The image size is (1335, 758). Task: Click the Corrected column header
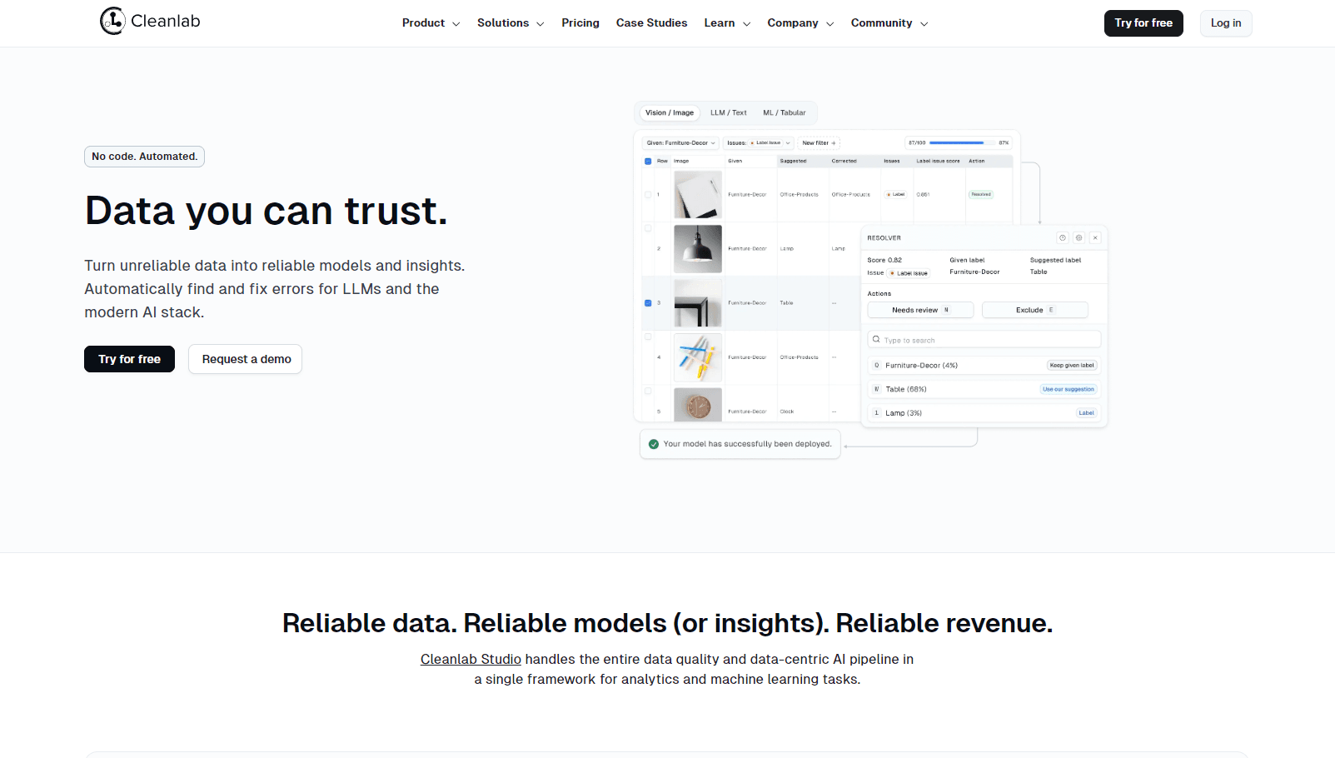[x=844, y=162]
